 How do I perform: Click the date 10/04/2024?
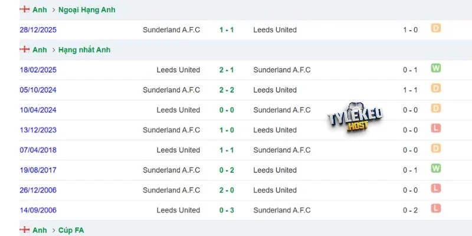click(x=38, y=110)
